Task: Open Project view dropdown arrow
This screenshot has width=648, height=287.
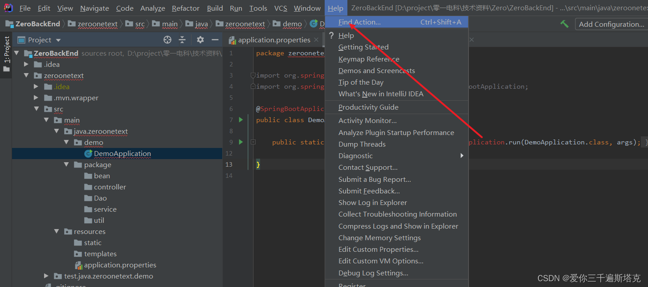Action: pos(58,40)
